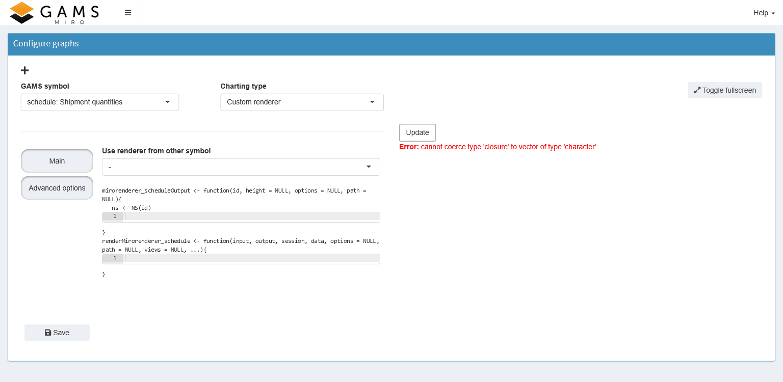Select the Main tab
Viewport: 783px width, 382px height.
point(57,160)
